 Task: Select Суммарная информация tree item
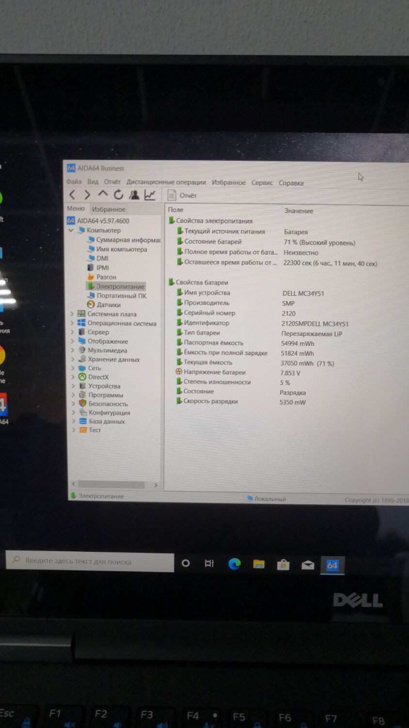[x=124, y=240]
